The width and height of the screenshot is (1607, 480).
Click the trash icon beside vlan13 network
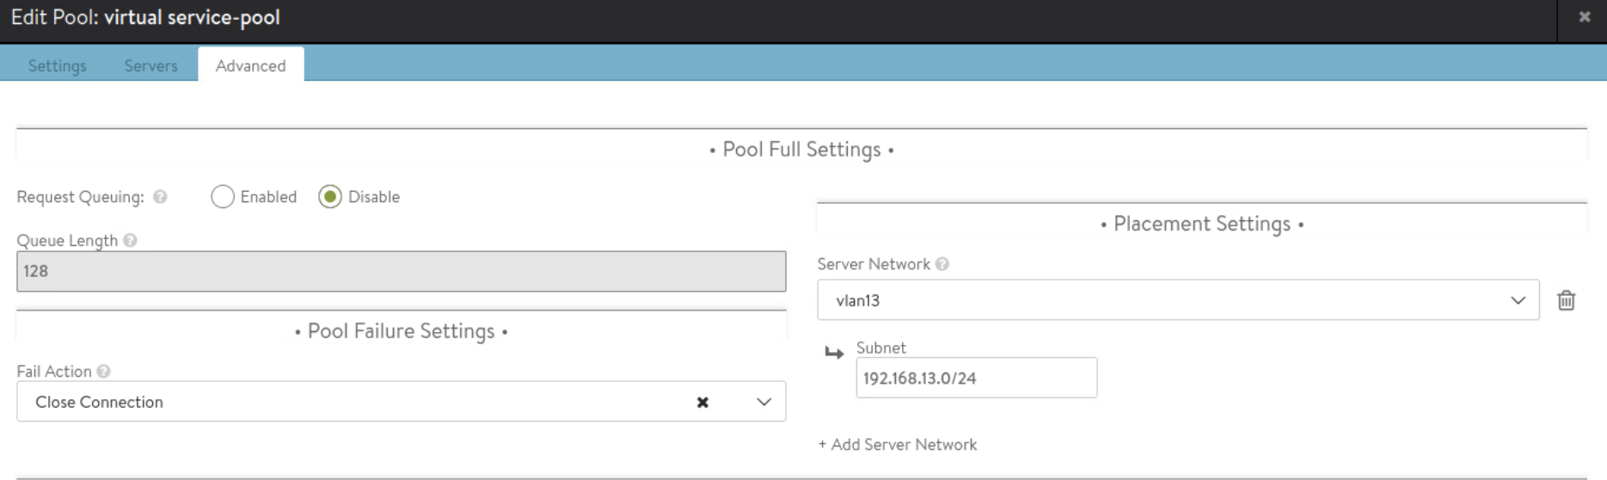point(1566,300)
